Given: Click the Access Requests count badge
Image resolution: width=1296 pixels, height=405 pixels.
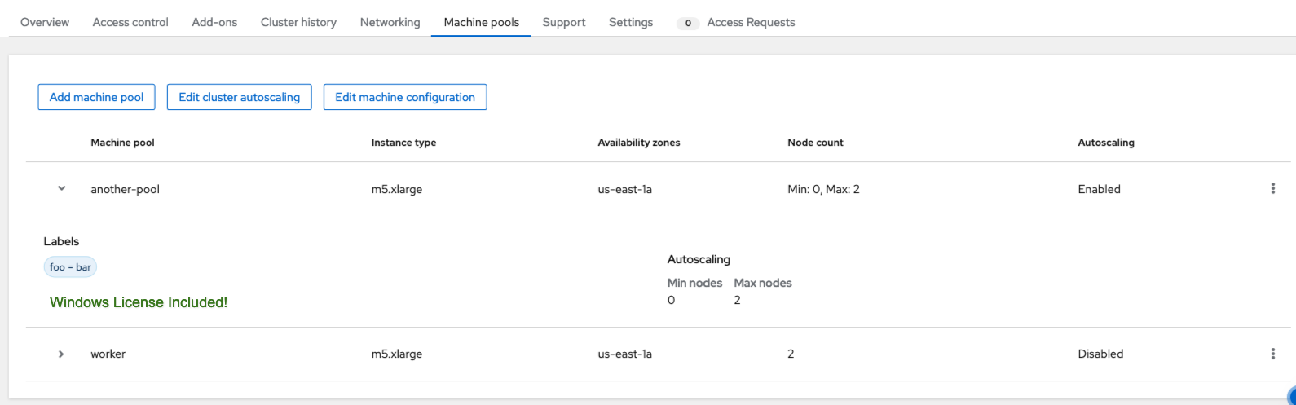Looking at the screenshot, I should pos(688,23).
